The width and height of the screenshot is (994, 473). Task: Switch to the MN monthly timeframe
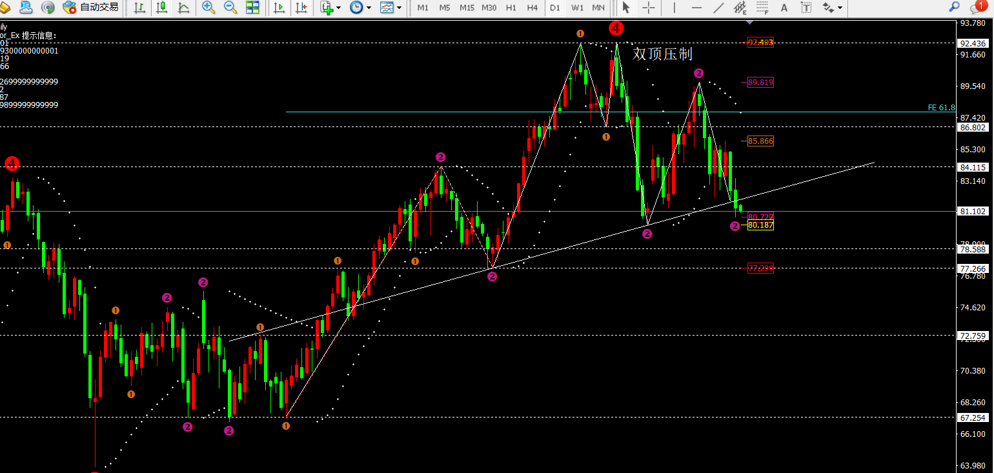pyautogui.click(x=599, y=8)
